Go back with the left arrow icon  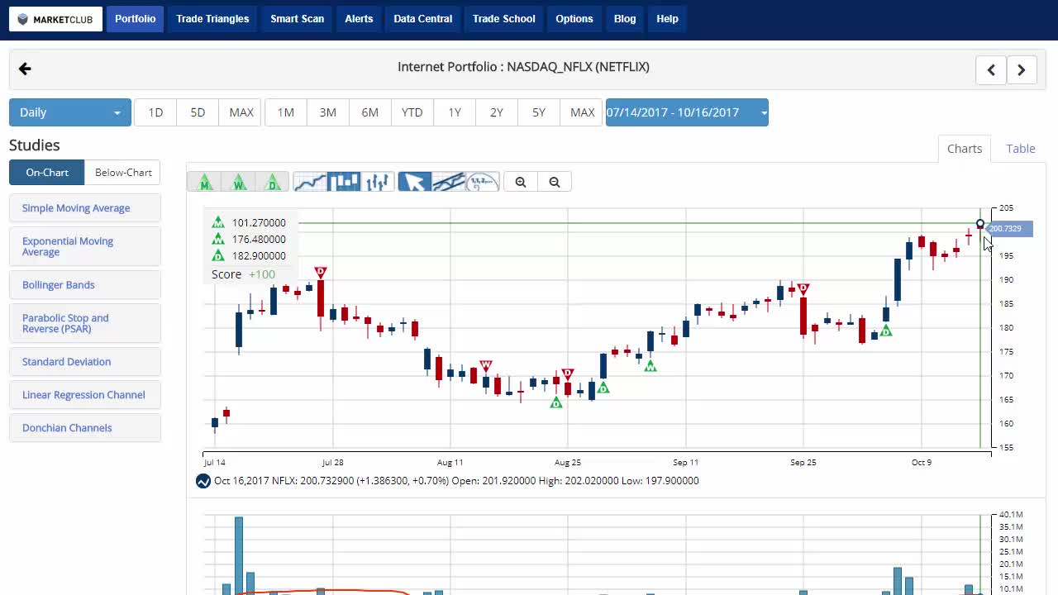pyautogui.click(x=25, y=69)
